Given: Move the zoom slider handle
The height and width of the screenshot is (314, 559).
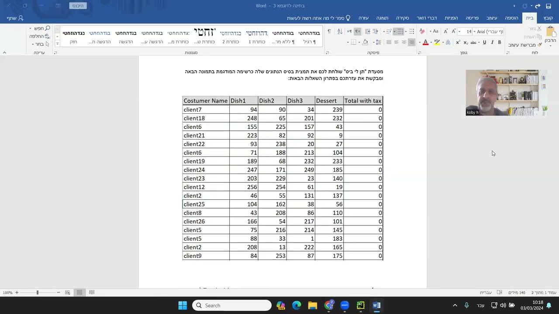Looking at the screenshot, I should click(37, 292).
